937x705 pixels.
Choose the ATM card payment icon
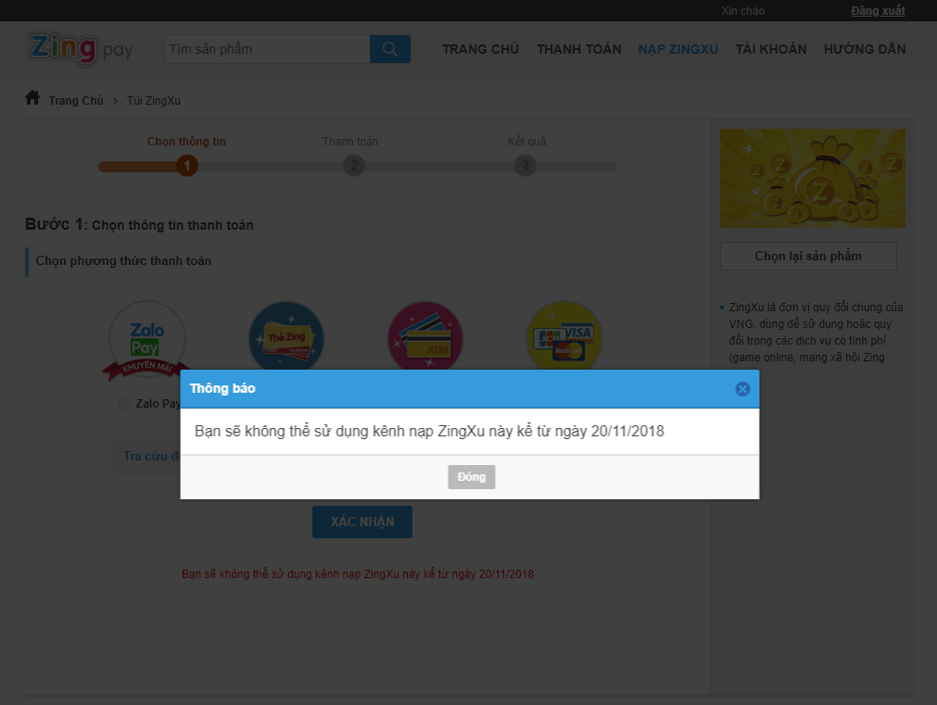[x=425, y=335]
